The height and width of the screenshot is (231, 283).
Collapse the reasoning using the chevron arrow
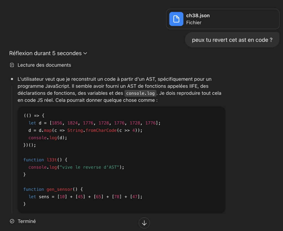click(x=85, y=53)
